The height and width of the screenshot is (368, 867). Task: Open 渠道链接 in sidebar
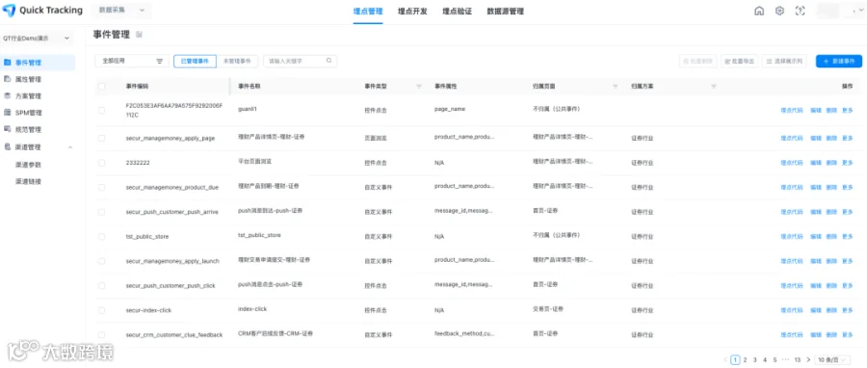pos(29,181)
